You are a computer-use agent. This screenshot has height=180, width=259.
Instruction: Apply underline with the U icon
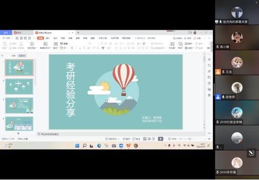80,48
